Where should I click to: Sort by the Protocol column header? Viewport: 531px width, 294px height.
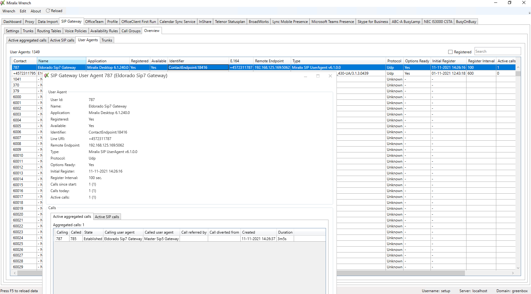point(395,61)
